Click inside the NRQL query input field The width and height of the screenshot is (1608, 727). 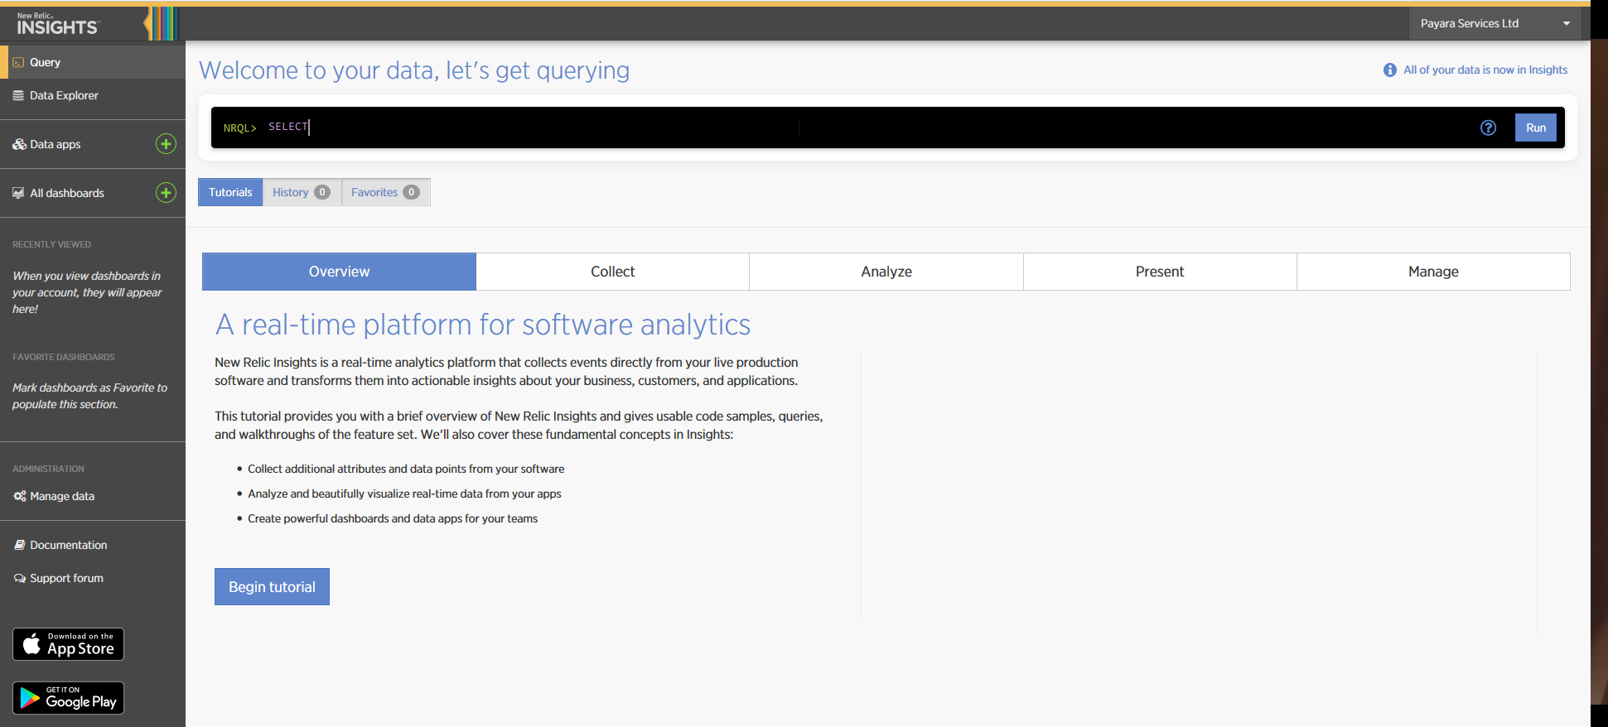point(828,128)
